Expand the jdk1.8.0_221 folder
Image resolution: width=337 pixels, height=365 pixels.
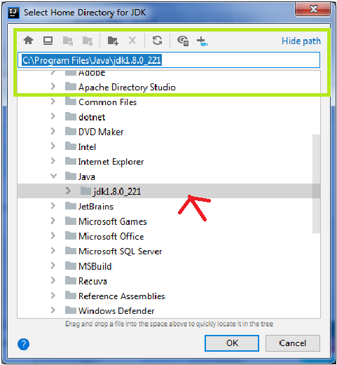click(x=68, y=191)
